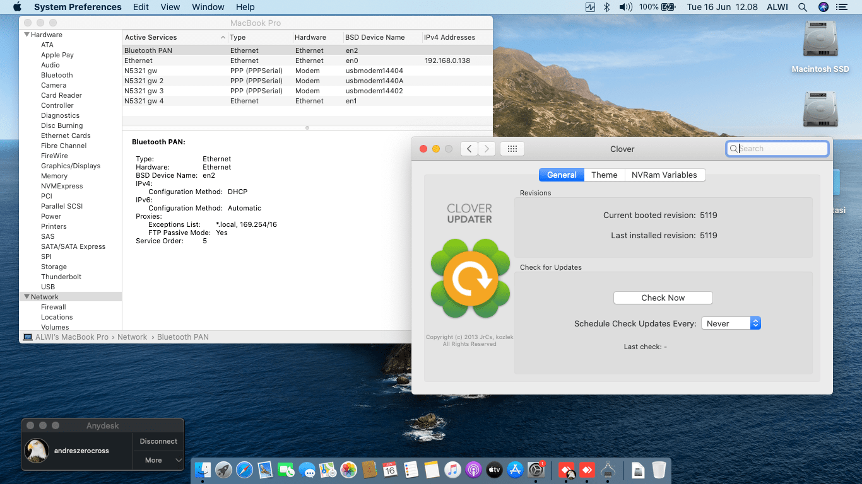Open the View menu
862x484 pixels.
click(170, 7)
